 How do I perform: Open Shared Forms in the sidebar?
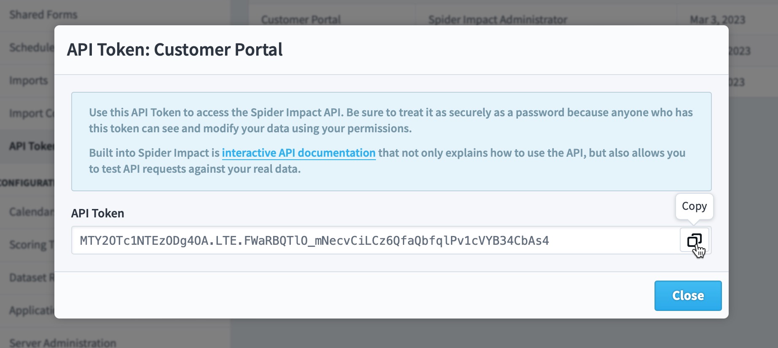(x=43, y=15)
